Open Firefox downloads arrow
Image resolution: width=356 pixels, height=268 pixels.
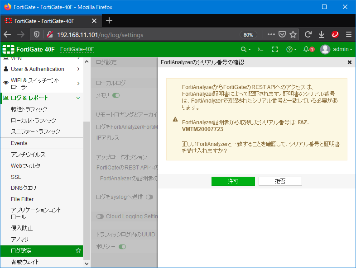pyautogui.click(x=322, y=35)
